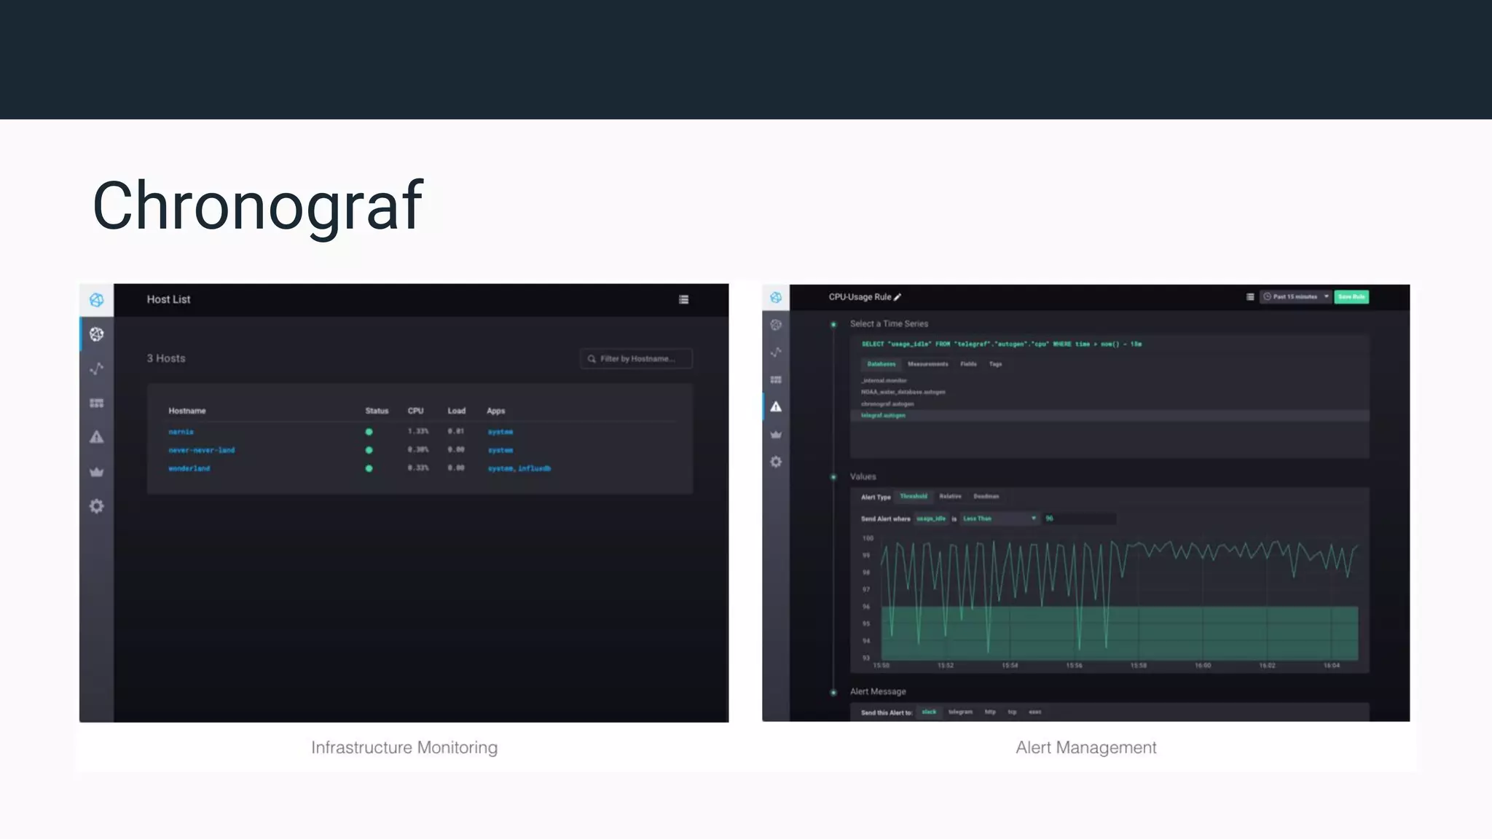This screenshot has width=1492, height=839.
Task: Click pencil icon next to CPU-Usage Rule
Action: 898,297
